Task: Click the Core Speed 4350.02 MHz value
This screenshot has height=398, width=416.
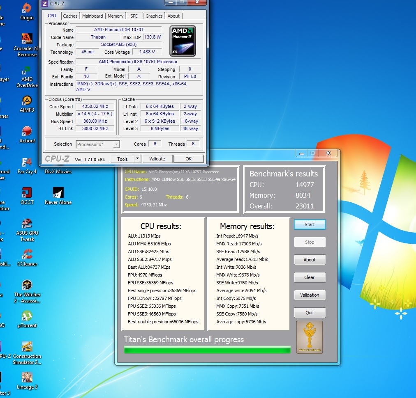Action: coord(95,106)
